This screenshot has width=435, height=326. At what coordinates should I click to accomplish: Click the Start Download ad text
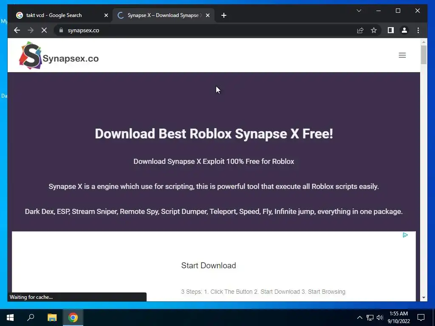209,266
